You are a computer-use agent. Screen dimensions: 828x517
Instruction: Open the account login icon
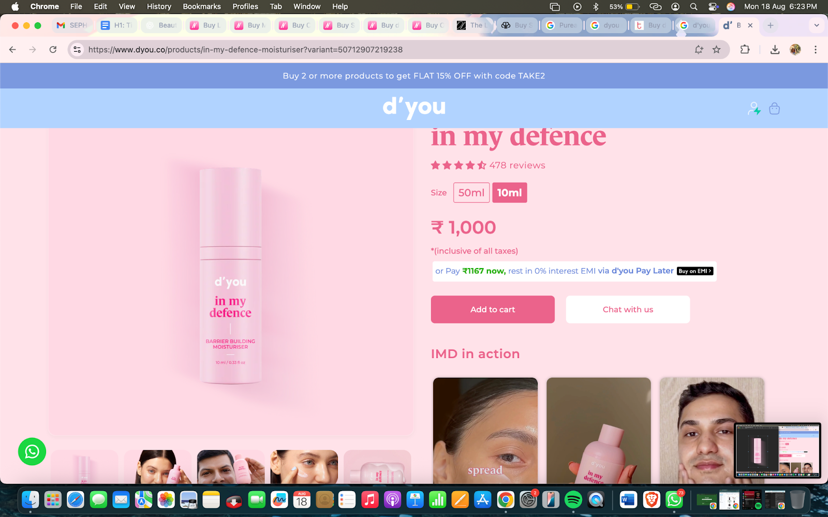point(754,109)
